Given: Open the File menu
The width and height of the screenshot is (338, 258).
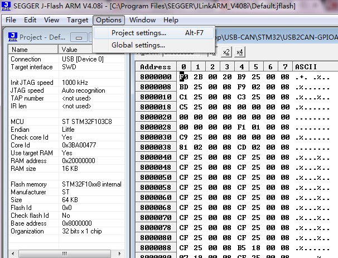Looking at the screenshot, I should pyautogui.click(x=11, y=20).
